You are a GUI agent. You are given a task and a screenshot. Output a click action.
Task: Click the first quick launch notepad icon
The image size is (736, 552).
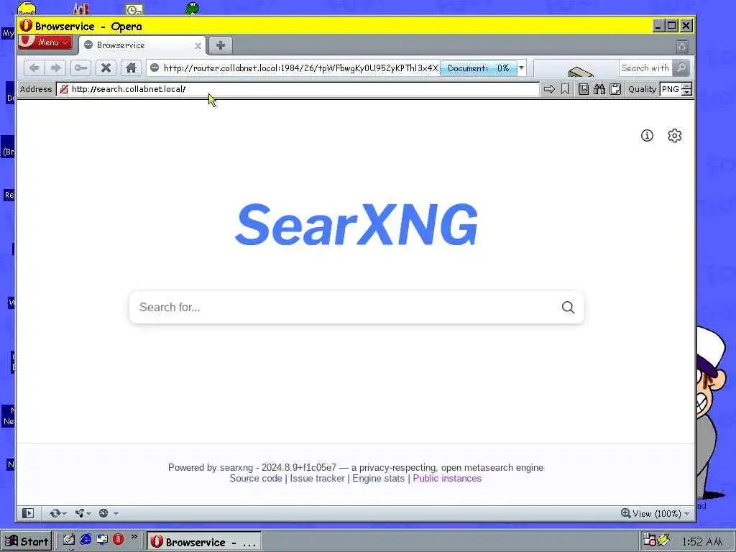click(x=69, y=539)
